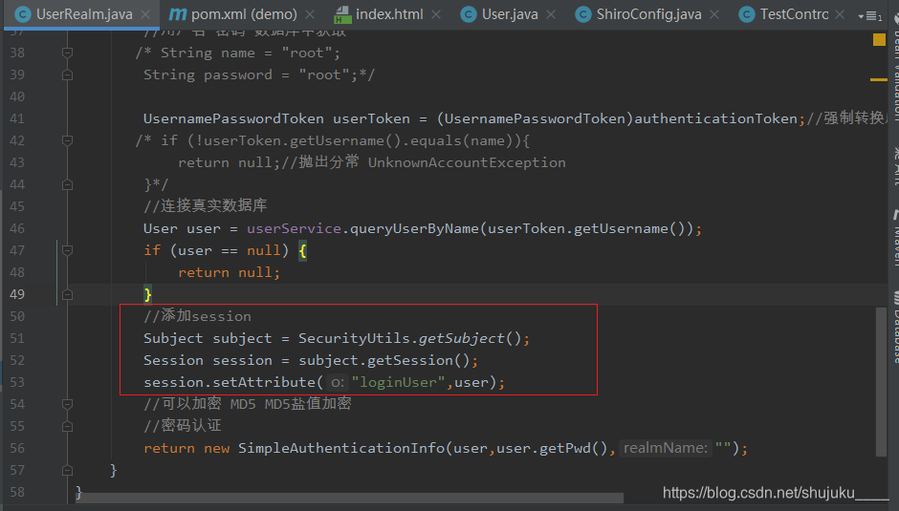
Task: Click the o: parameter hint on line 53
Action: pyautogui.click(x=337, y=382)
